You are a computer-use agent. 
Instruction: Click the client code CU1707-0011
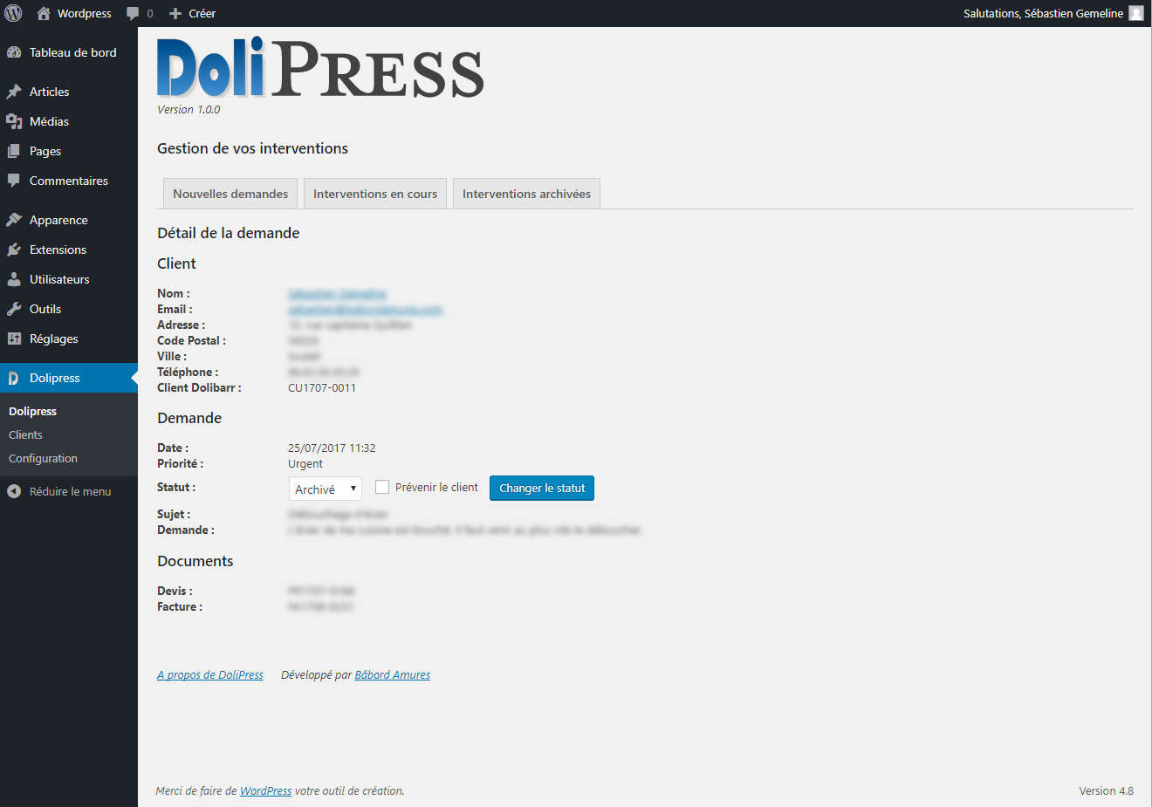[x=322, y=388]
